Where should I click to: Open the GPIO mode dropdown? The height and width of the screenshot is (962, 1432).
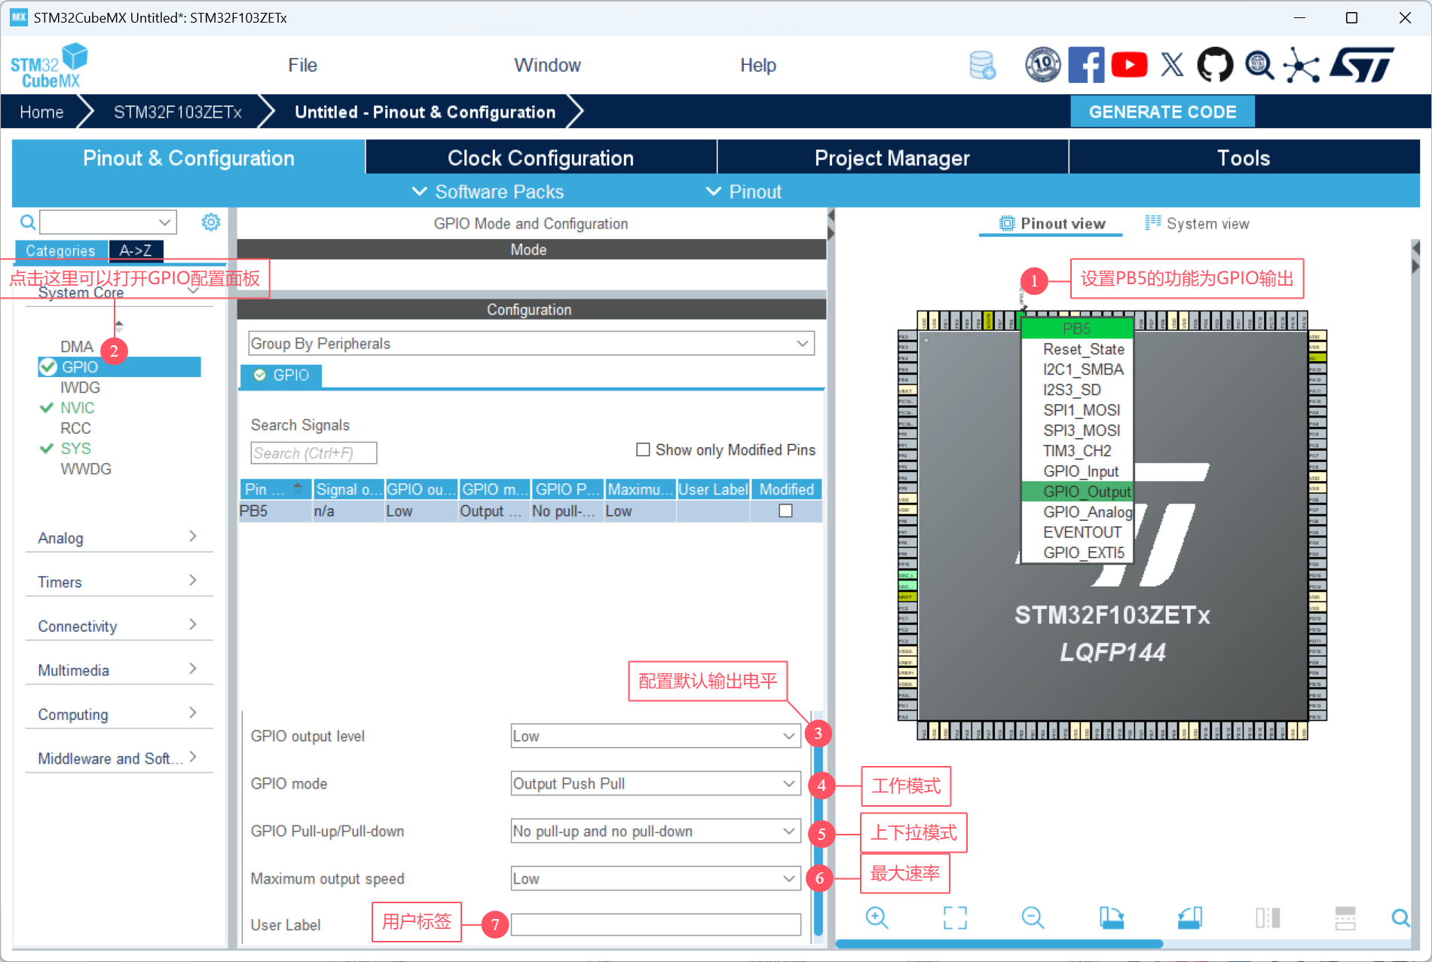(x=654, y=784)
